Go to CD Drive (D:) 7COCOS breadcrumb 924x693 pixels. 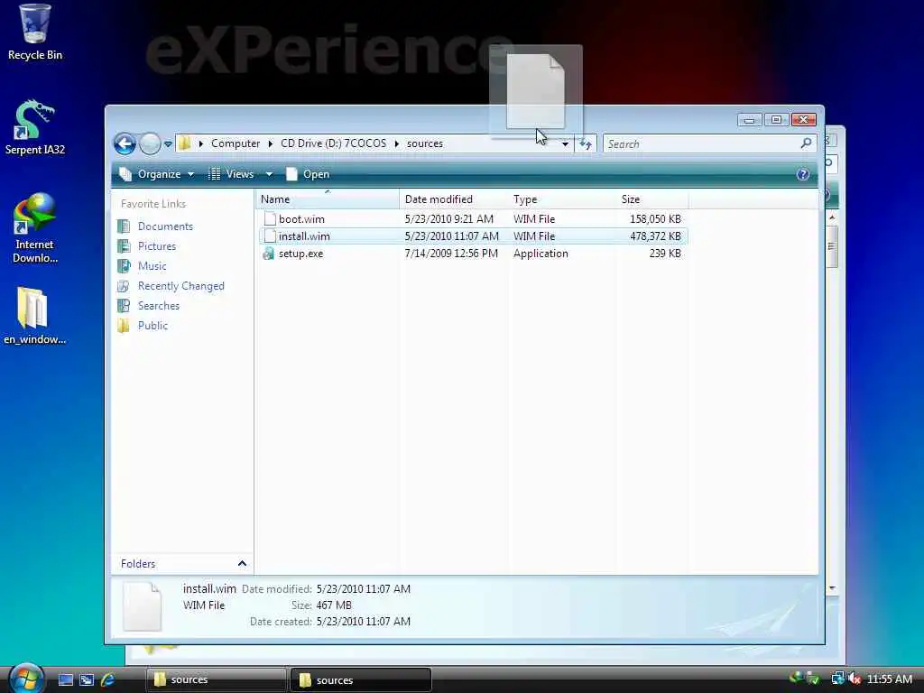(x=333, y=143)
